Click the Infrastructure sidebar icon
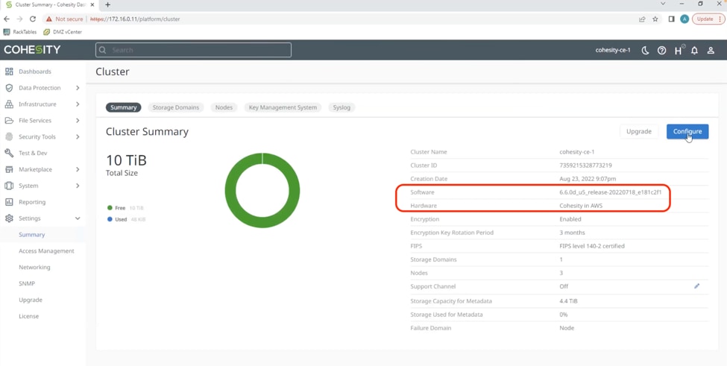The image size is (727, 366). (9, 104)
